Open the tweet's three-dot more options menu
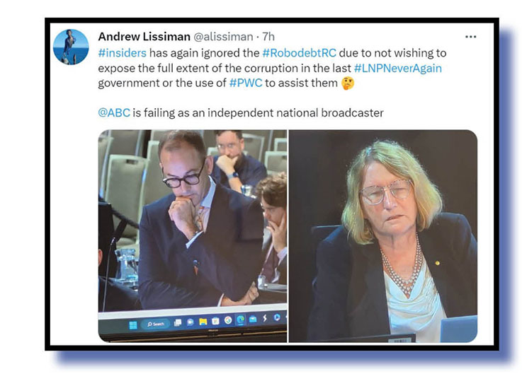This screenshot has height=381, width=522. tap(470, 37)
